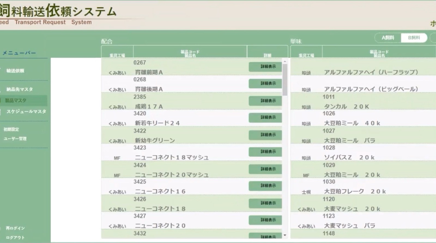This screenshot has width=436, height=243.
Task: Show details for 3420 新若牛リード24
Action: [x=265, y=118]
